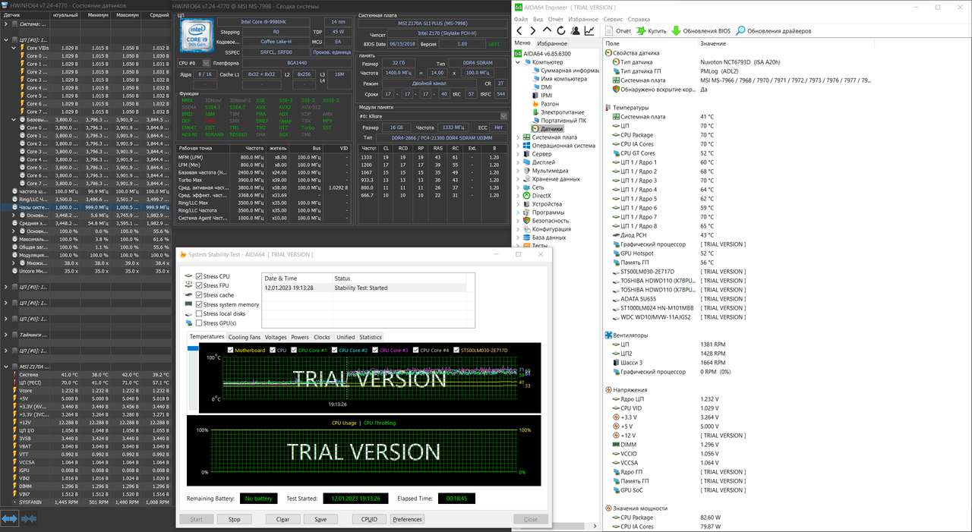Click the Save button in Stability Test
The width and height of the screenshot is (972, 532).
pos(320,519)
